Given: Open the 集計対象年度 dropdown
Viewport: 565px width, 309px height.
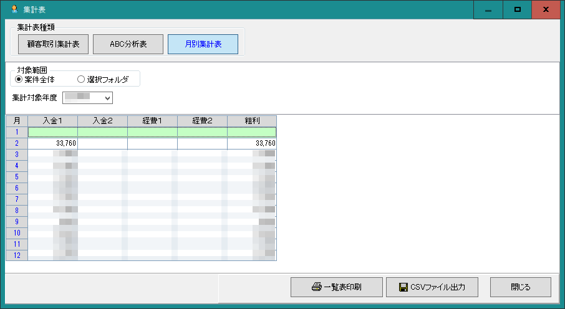Looking at the screenshot, I should click(x=107, y=97).
